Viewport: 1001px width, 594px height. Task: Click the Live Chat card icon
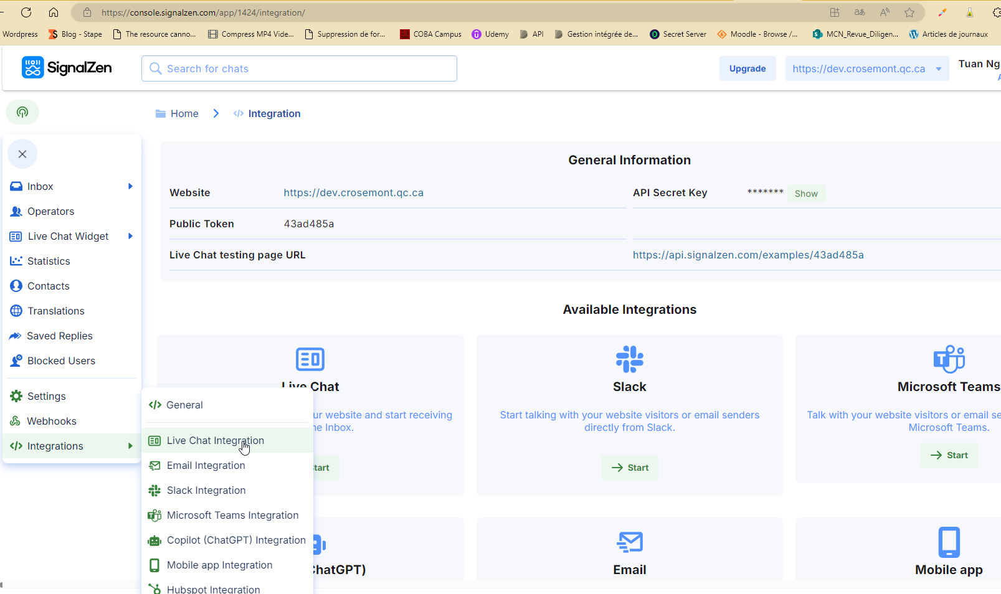coord(310,359)
